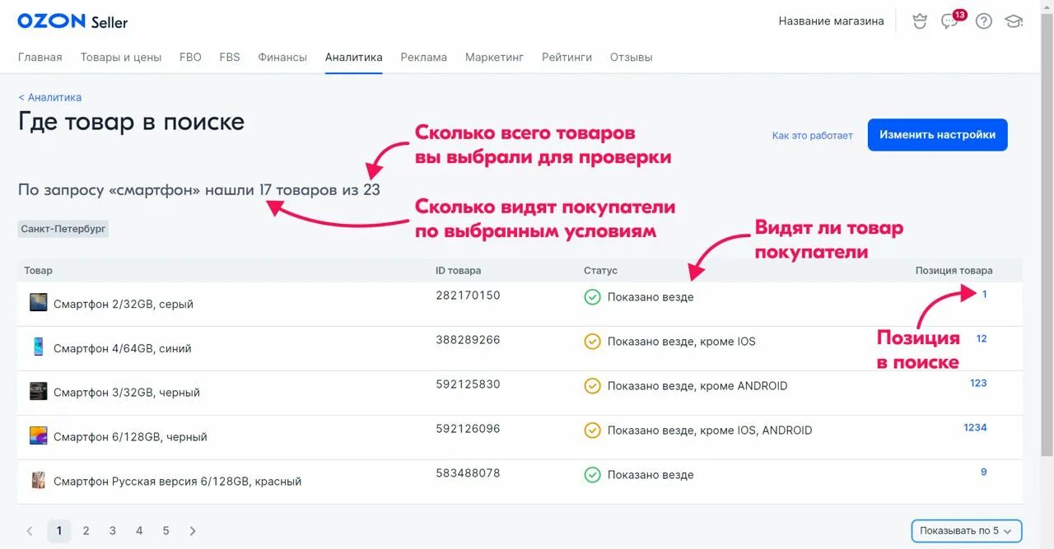Open chat notifications showing 13 unread messages

[x=949, y=21]
